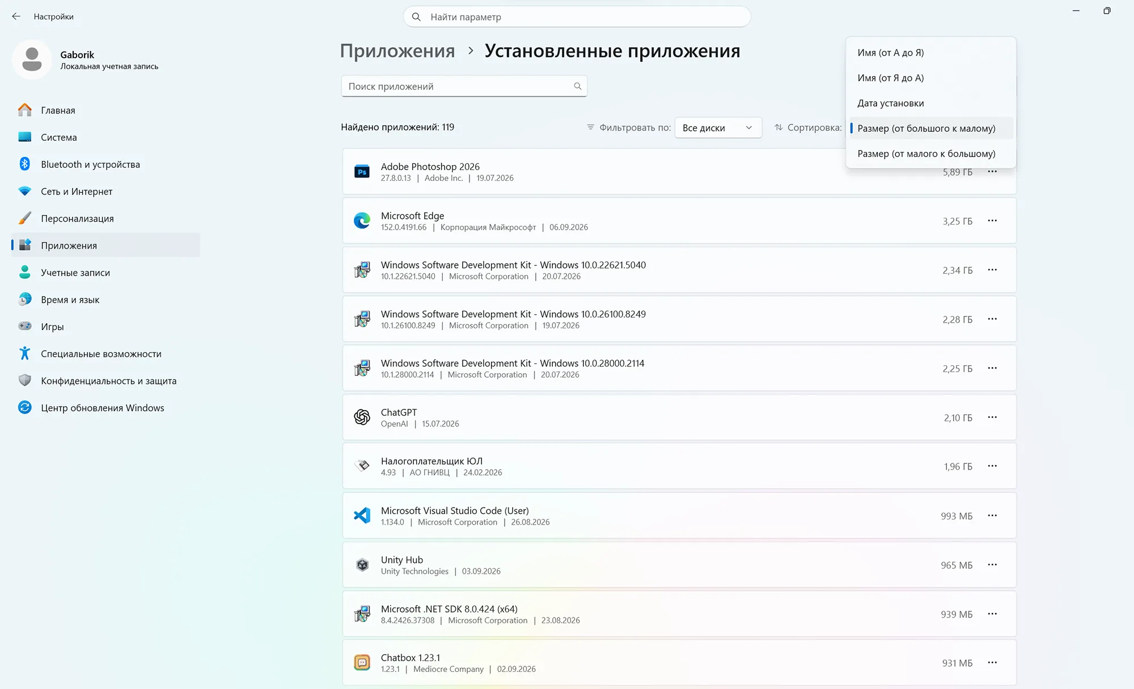Open more options for Налогоплательщик ЮЛ
Viewport: 1134px width, 689px height.
992,466
